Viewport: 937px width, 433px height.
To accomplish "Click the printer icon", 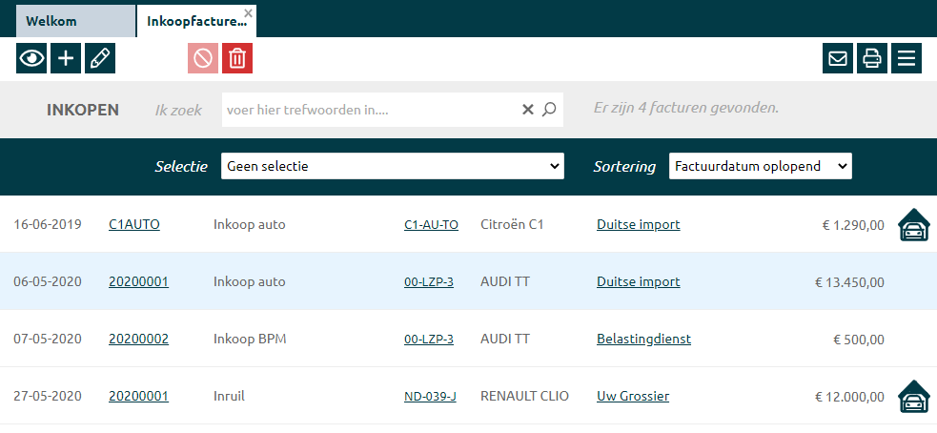I will click(871, 58).
